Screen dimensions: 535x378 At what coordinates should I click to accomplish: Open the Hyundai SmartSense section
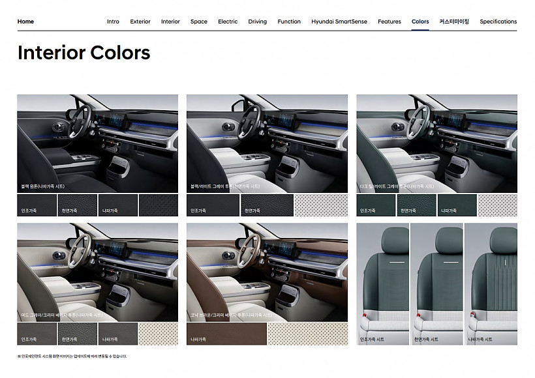point(339,22)
